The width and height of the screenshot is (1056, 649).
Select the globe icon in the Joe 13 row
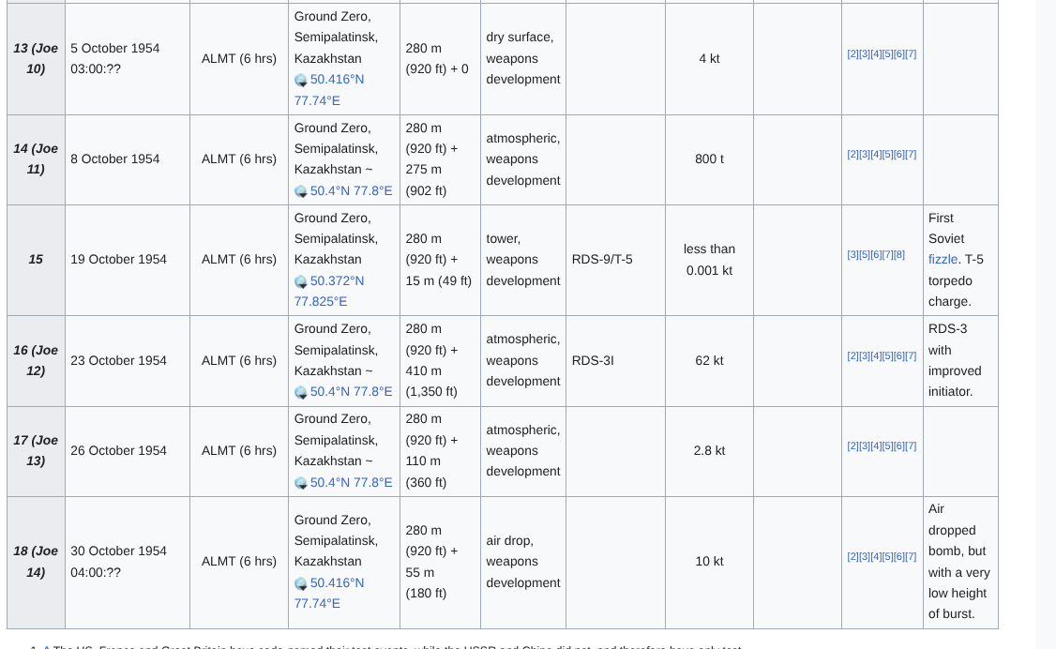tap(300, 483)
